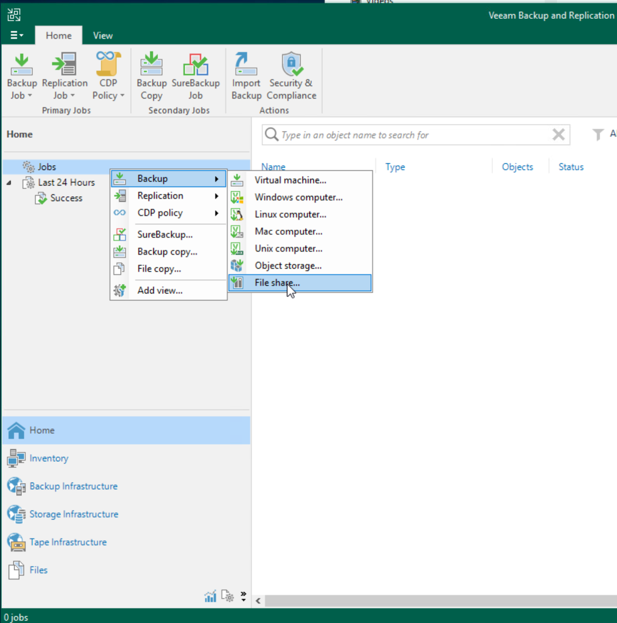Image resolution: width=617 pixels, height=623 pixels.
Task: Click the Backup Job ribbon icon
Action: [22, 64]
